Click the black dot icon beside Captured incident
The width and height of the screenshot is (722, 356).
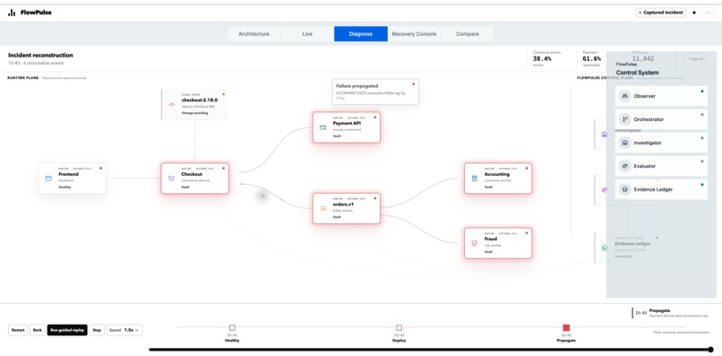click(694, 13)
